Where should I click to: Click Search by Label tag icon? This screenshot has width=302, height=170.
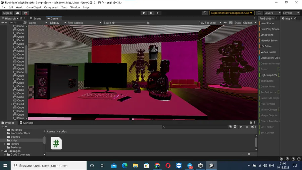[x=241, y=127]
